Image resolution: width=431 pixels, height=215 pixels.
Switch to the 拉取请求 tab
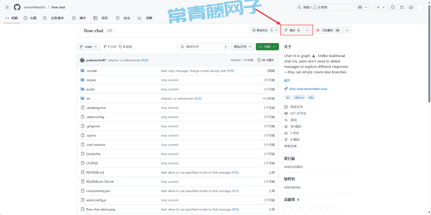[x=53, y=18]
